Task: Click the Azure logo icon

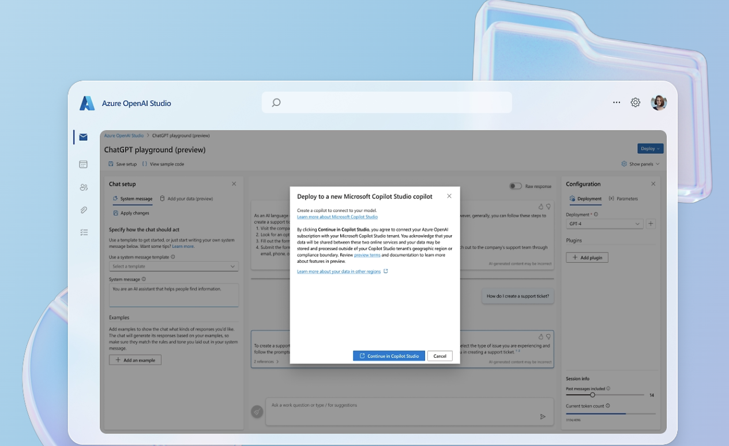Action: (x=87, y=103)
